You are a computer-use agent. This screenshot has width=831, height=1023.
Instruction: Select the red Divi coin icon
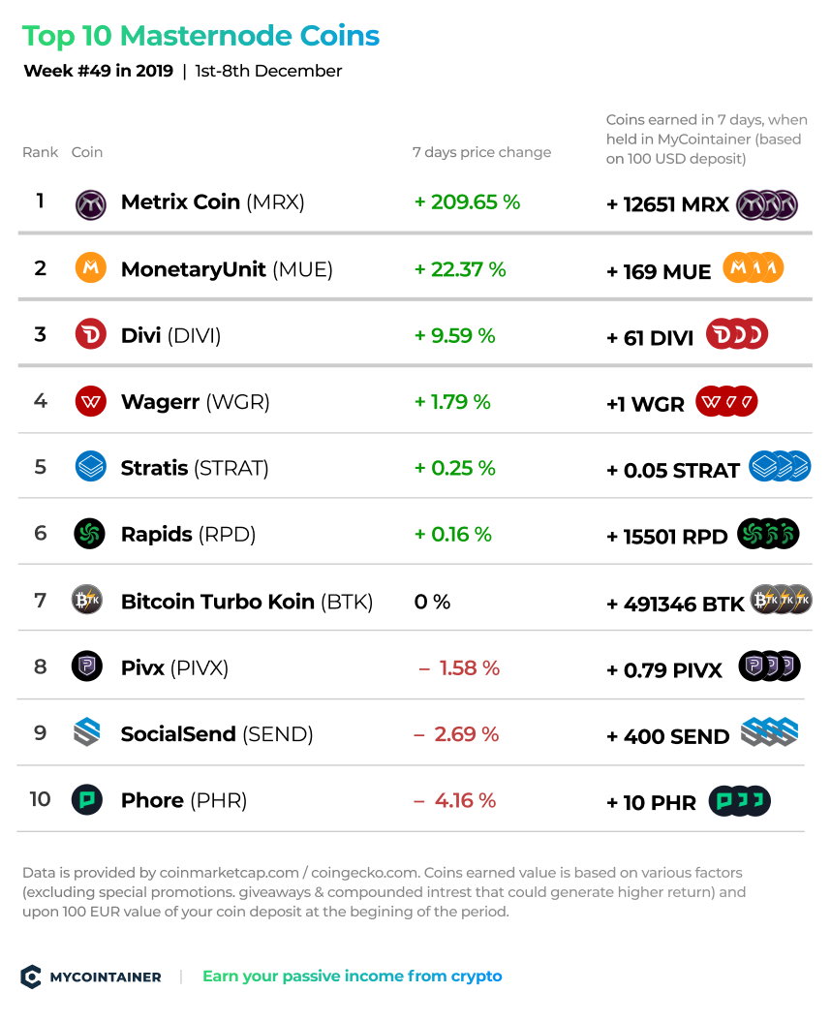[x=91, y=334]
